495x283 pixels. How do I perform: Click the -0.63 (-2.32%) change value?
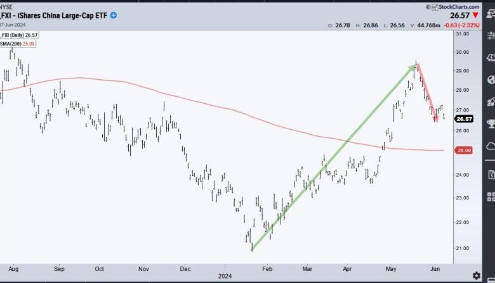click(462, 25)
